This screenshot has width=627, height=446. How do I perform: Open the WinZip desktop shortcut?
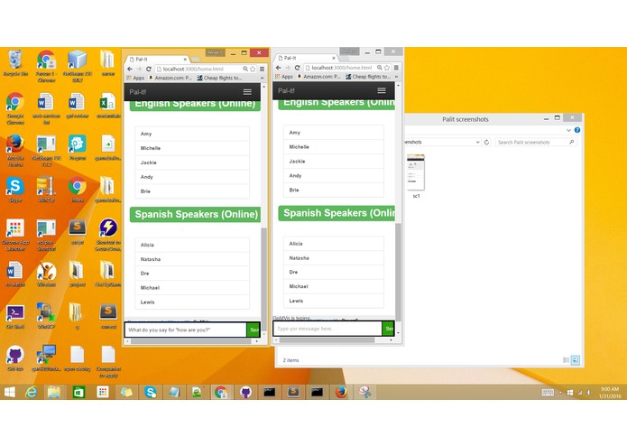click(x=46, y=190)
